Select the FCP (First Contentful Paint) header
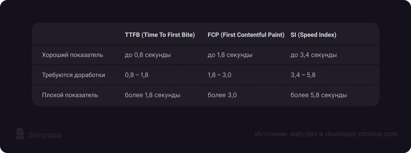The width and height of the screenshot is (411, 153). pyautogui.click(x=246, y=35)
